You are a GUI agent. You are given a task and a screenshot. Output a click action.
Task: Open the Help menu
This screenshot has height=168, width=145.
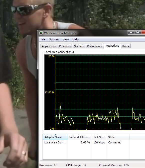click(75, 39)
